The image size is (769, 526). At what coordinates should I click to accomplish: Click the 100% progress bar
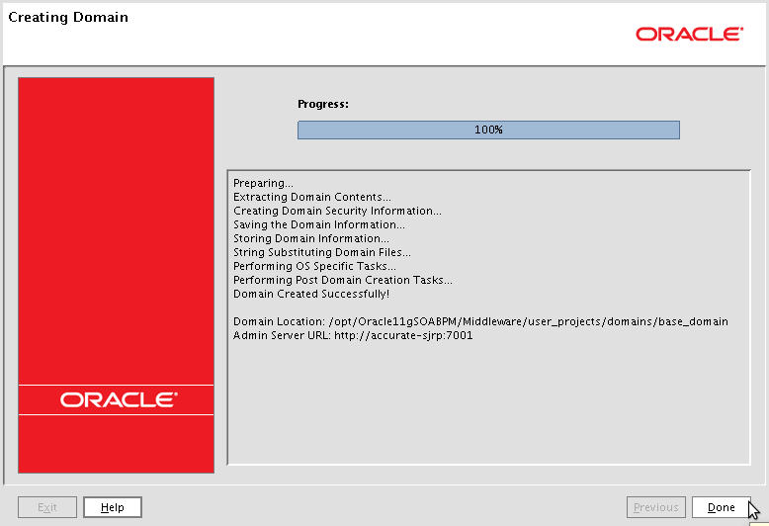[x=488, y=130]
